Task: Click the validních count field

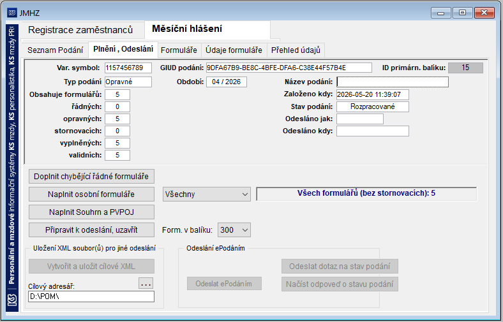Action: [x=117, y=156]
